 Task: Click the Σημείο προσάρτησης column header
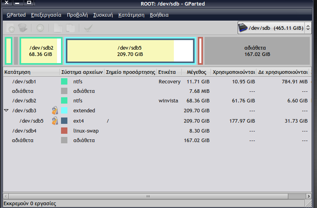coord(130,72)
